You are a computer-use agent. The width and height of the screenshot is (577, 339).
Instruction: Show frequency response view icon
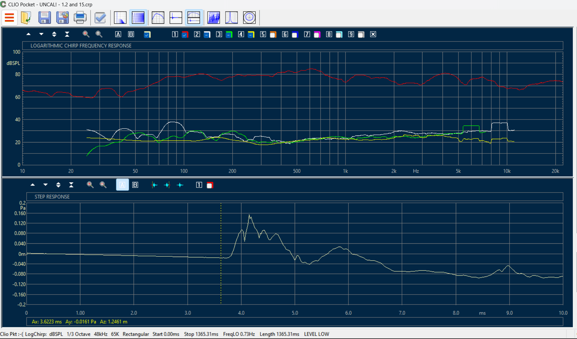(x=158, y=18)
